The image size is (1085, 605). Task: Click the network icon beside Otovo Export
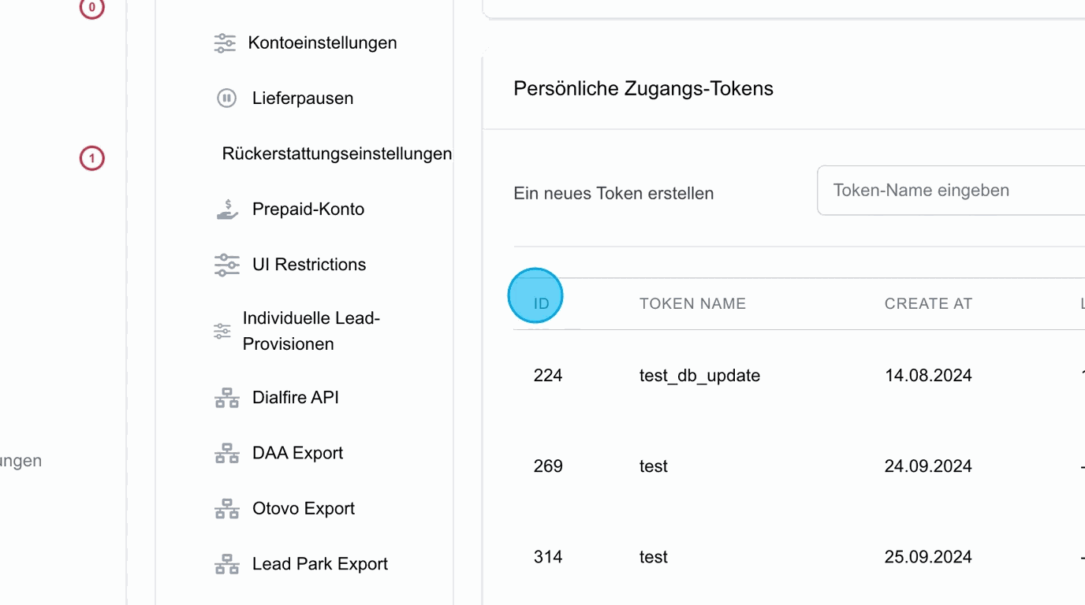coord(227,509)
